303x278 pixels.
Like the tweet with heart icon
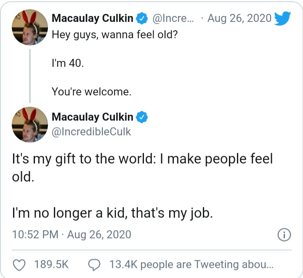point(19,265)
